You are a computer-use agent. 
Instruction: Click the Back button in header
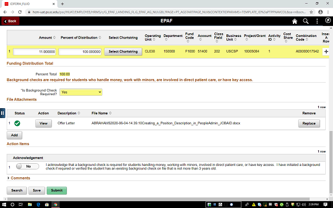10,21
